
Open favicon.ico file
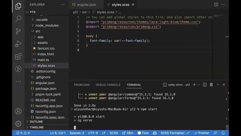click(x=47, y=48)
